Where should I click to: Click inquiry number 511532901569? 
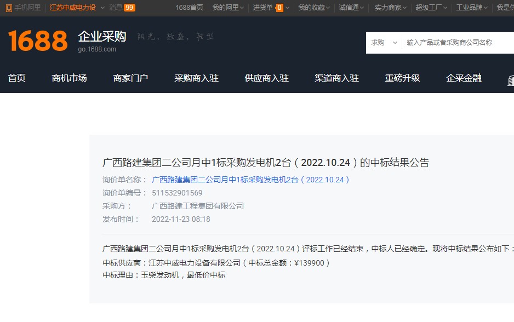tap(177, 193)
